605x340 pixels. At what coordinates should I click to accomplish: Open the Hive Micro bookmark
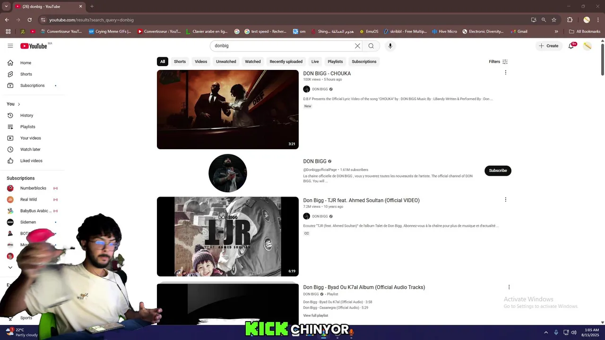444,32
